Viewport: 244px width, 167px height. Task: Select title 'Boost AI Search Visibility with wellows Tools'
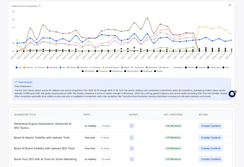(x=42, y=138)
